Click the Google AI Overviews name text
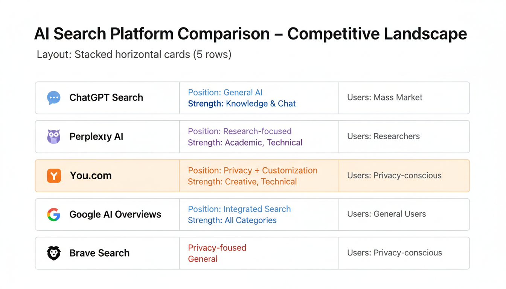 pyautogui.click(x=115, y=214)
